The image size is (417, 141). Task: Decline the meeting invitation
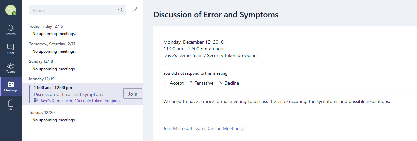coord(229,83)
